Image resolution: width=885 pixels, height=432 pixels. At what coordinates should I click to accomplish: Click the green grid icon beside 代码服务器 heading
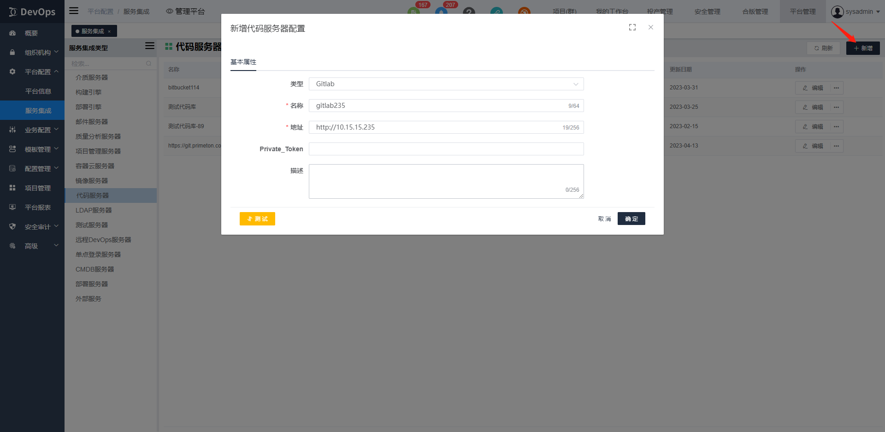pyautogui.click(x=169, y=47)
